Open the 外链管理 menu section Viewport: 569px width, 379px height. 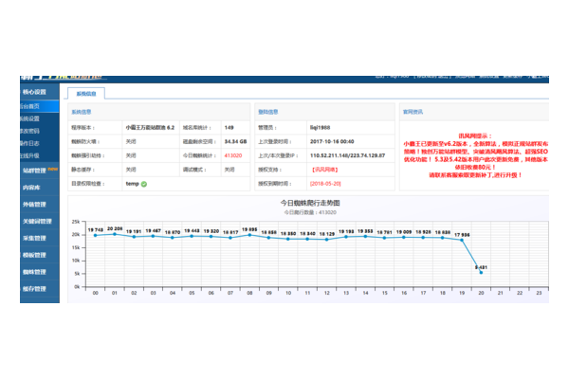(x=34, y=204)
